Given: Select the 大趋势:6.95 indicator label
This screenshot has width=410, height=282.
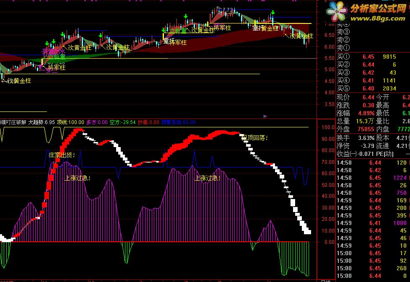Looking at the screenshot, I should click(x=42, y=122).
